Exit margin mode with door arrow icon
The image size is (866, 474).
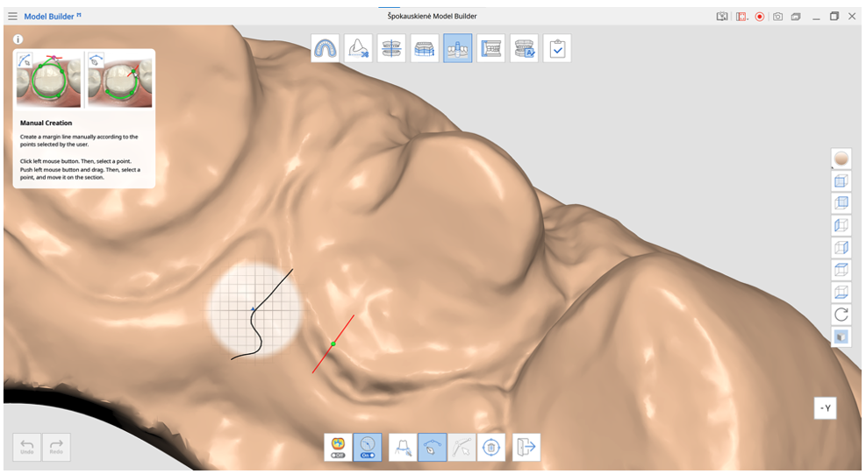pyautogui.click(x=526, y=447)
